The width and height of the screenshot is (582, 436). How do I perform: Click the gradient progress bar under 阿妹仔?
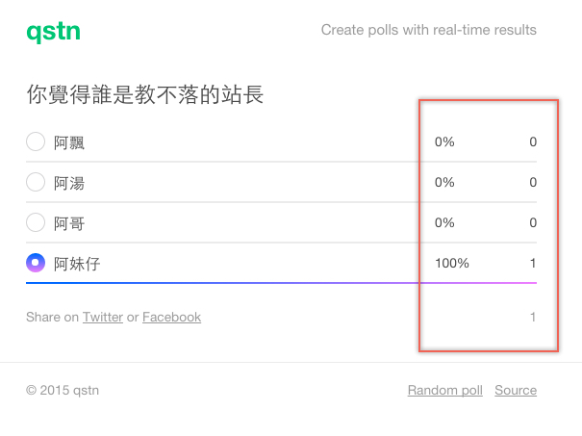[x=281, y=283]
